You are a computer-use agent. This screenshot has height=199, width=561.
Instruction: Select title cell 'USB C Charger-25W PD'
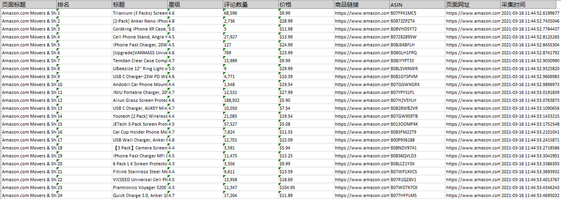140,76
